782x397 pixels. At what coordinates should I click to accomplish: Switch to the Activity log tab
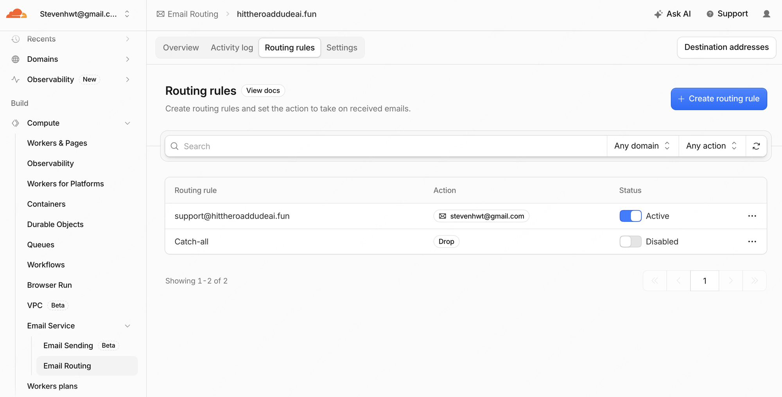point(232,48)
